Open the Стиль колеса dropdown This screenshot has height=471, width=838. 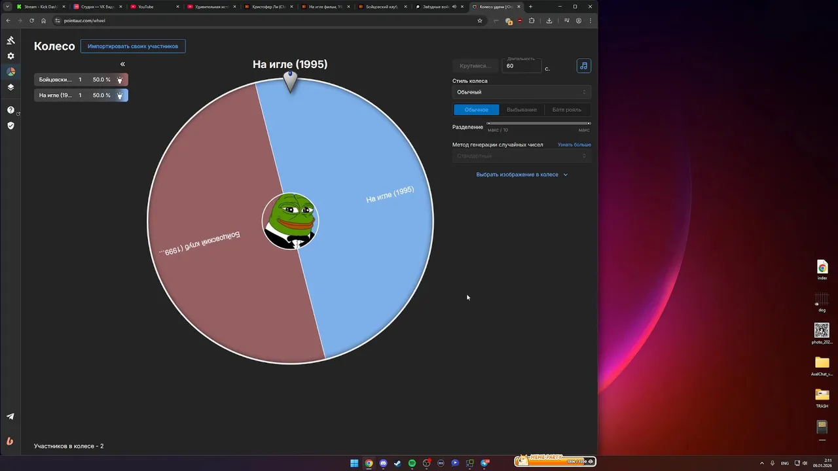click(521, 92)
